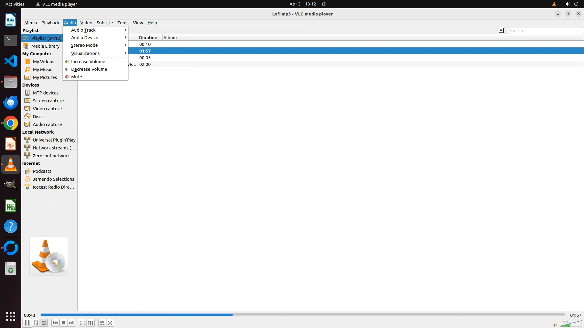Image resolution: width=584 pixels, height=328 pixels.
Task: Change playlist view mode icon
Action: point(501,30)
